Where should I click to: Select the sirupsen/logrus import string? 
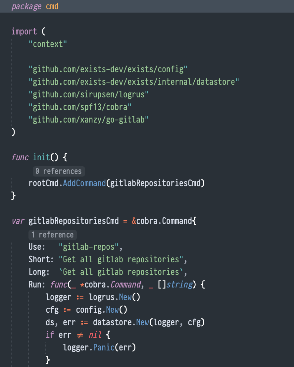pyautogui.click(x=89, y=94)
